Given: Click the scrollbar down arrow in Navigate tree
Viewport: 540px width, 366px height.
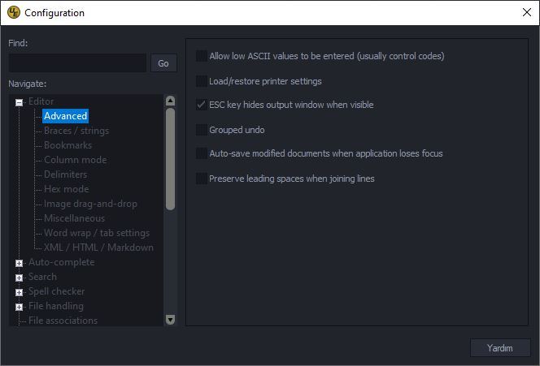Looking at the screenshot, I should pos(170,320).
